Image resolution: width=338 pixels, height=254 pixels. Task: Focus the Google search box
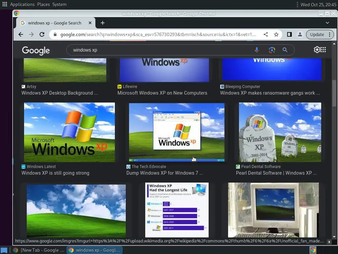[159, 50]
